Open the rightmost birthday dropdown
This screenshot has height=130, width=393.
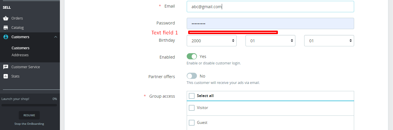(329, 41)
